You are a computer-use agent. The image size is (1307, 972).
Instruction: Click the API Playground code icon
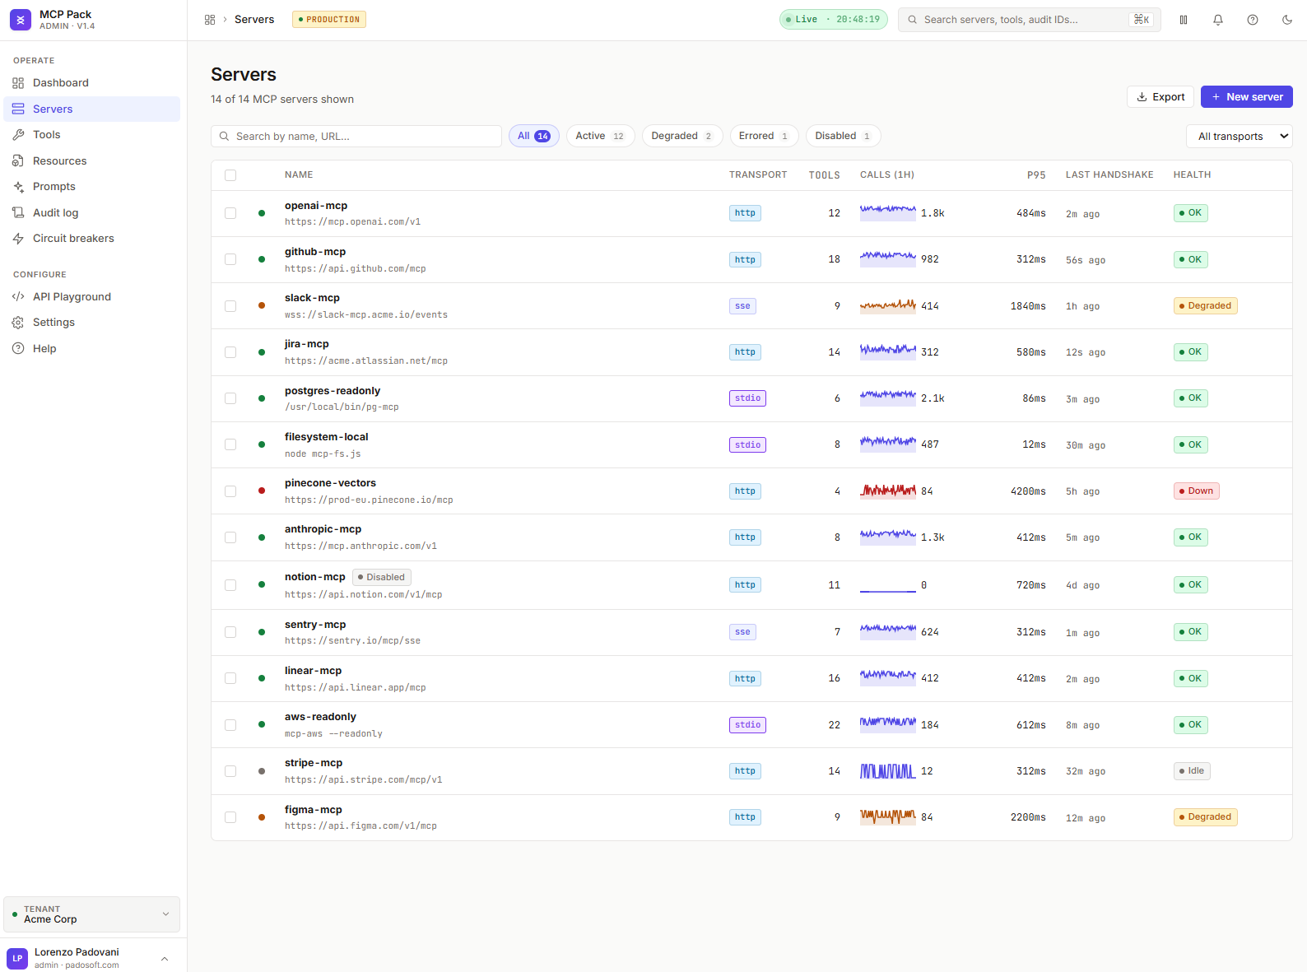(x=18, y=297)
